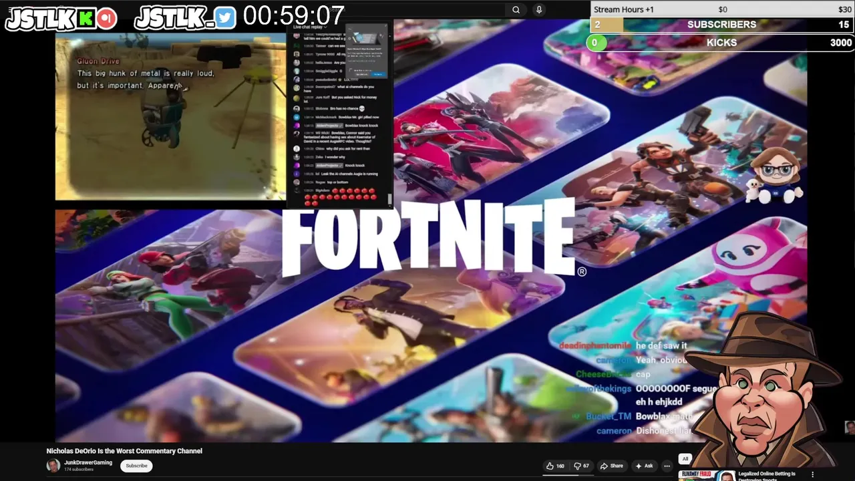Open the three-dot more actions menu
The image size is (855, 481).
(x=667, y=466)
